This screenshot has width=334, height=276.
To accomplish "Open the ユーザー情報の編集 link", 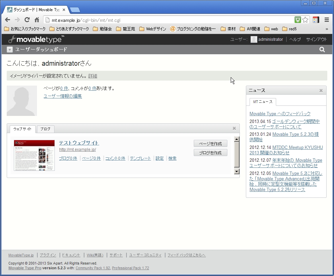I will point(63,96).
